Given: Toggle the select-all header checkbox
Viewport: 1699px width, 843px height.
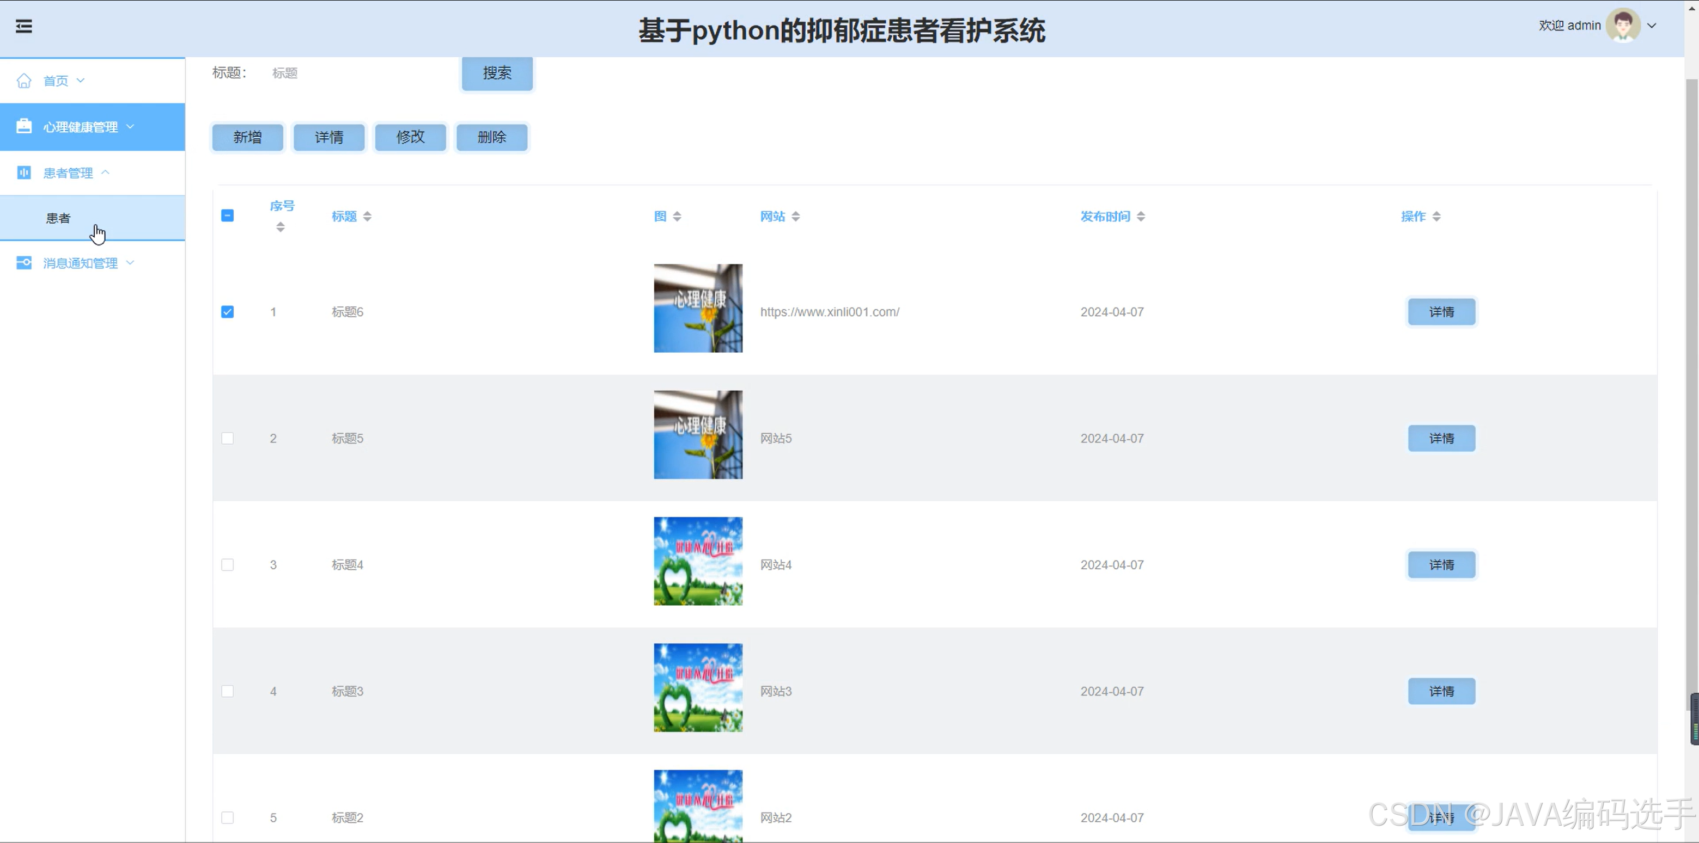Looking at the screenshot, I should click(228, 216).
